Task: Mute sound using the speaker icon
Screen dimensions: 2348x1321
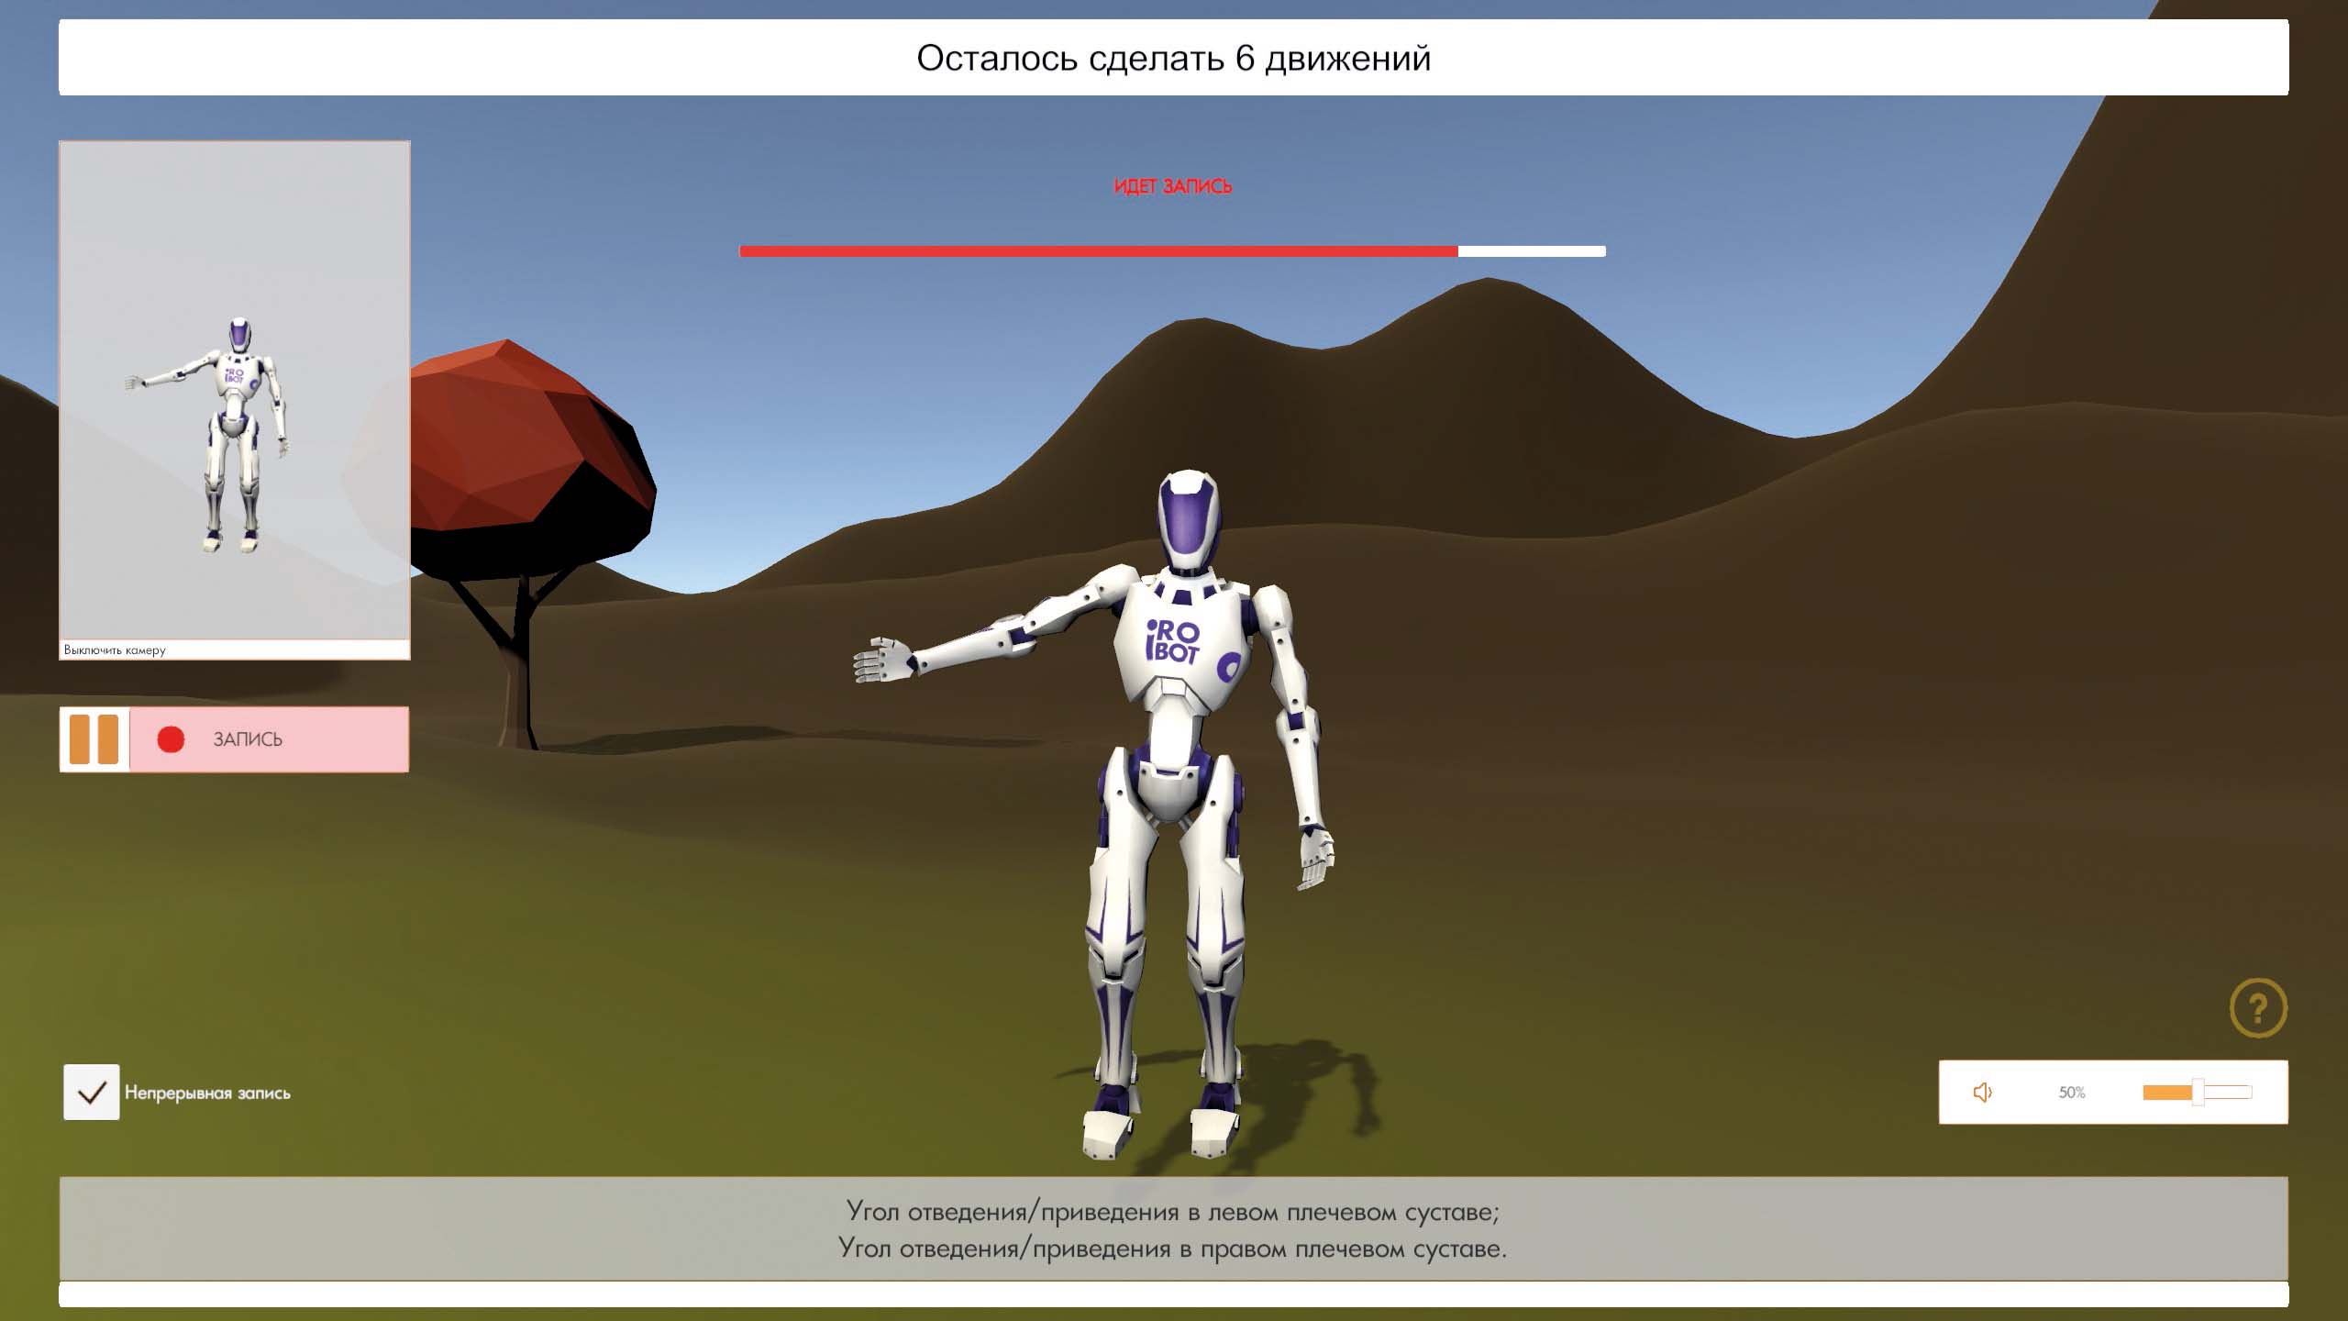Action: coord(1982,1092)
